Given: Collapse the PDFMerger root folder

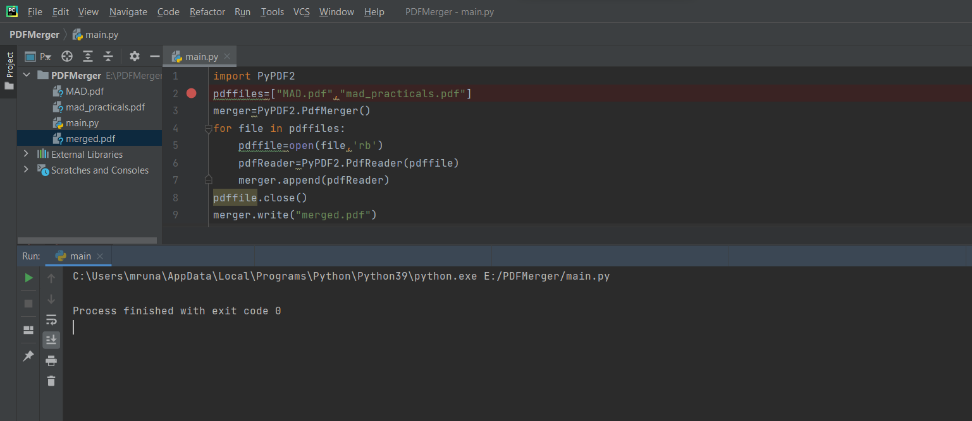Looking at the screenshot, I should pos(27,75).
